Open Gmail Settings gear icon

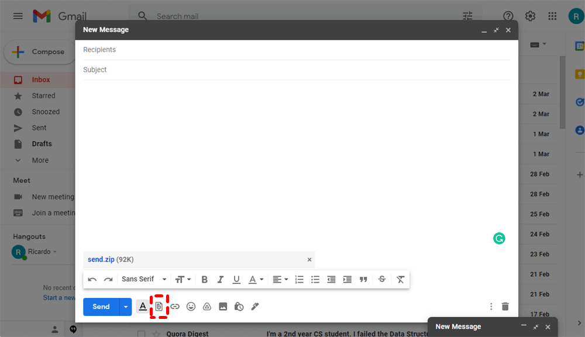point(530,16)
